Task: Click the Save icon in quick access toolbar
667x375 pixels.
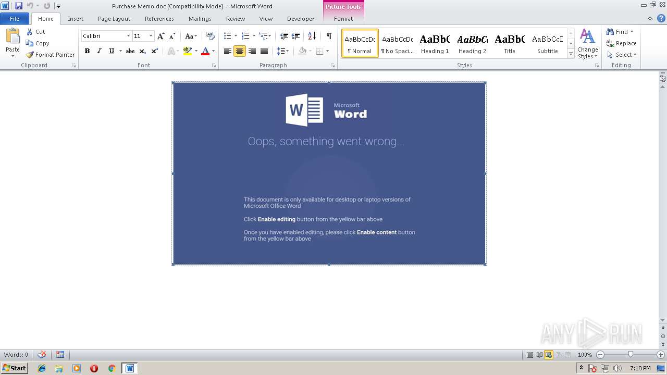Action: [19, 6]
